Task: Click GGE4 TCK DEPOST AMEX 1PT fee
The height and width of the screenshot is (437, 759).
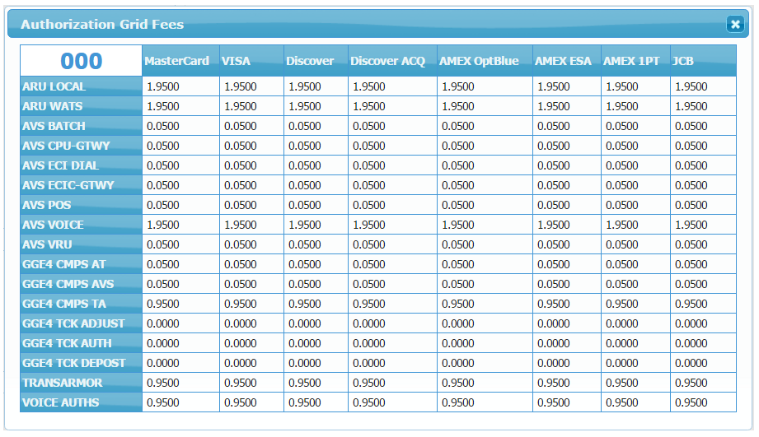Action: 636,364
